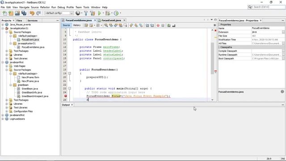This screenshot has height=161, width=286.
Task: Collapse the javaapplication31 package node
Action: coord(11,43)
